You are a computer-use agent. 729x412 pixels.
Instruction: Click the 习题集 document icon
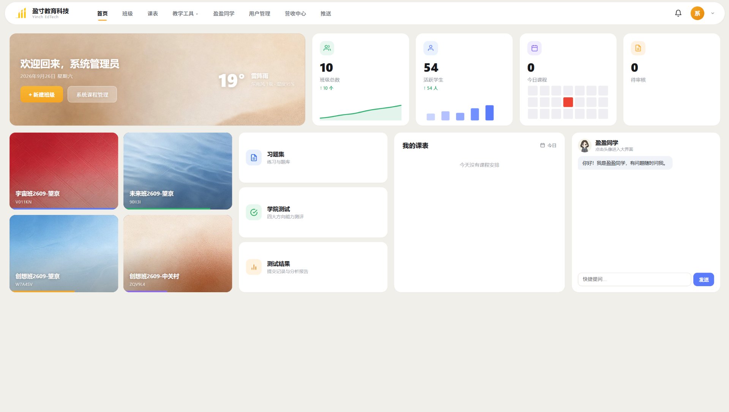(x=254, y=158)
